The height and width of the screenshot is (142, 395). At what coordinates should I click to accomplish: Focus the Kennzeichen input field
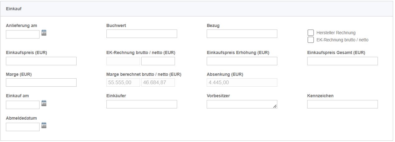pos(342,104)
